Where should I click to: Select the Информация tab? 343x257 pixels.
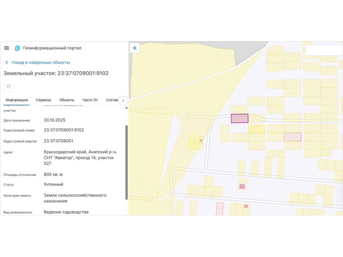[x=17, y=100]
